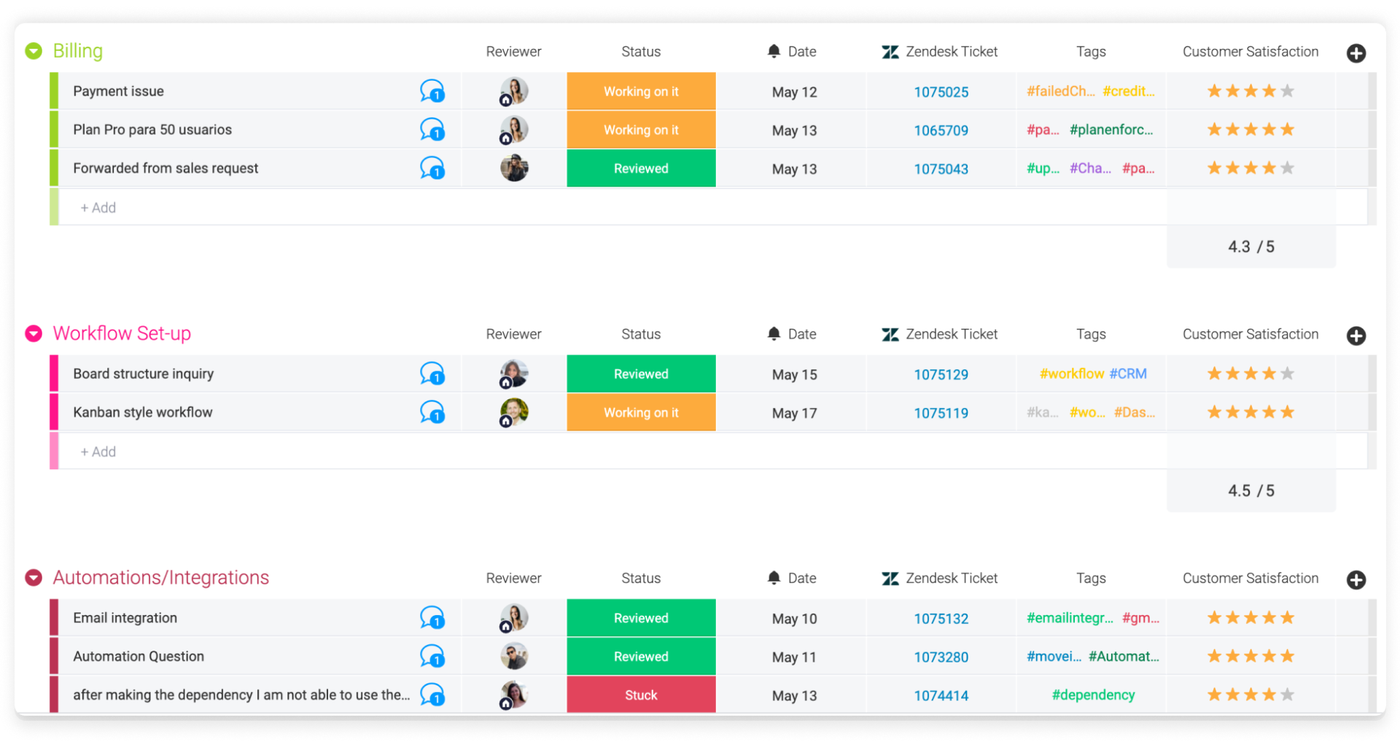Open Zendesk ticket 1075129
The image size is (1400, 744).
coord(941,375)
